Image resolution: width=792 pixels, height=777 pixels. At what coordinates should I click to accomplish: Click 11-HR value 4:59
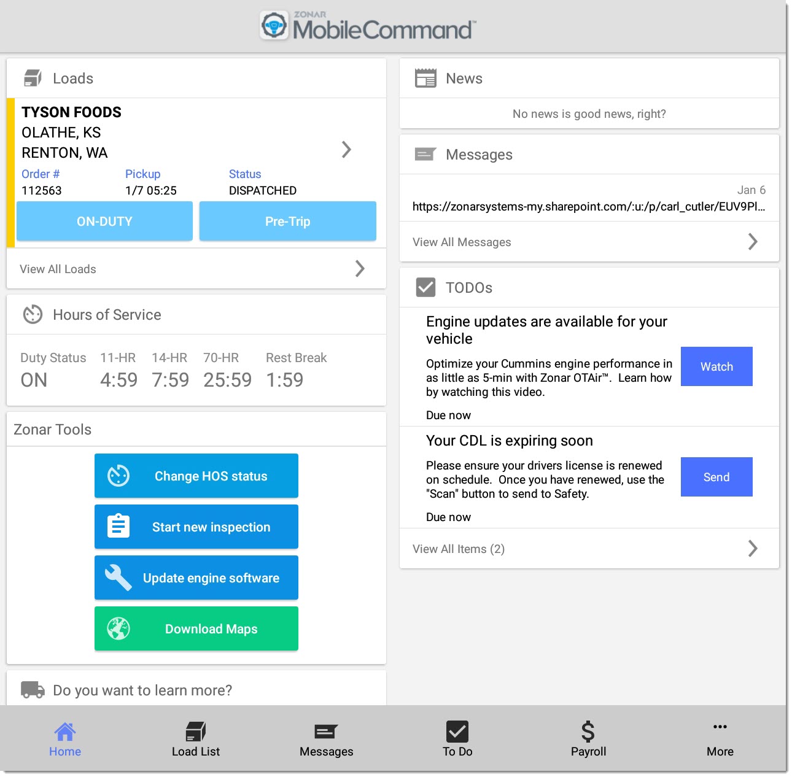pos(119,380)
